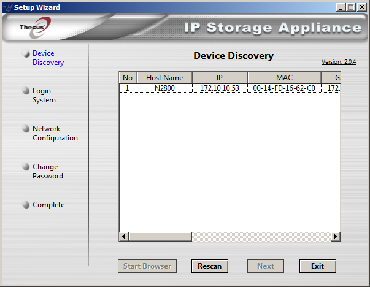This screenshot has height=287, width=370.
Task: Select the Network Configuration step label
Action: tap(55, 134)
